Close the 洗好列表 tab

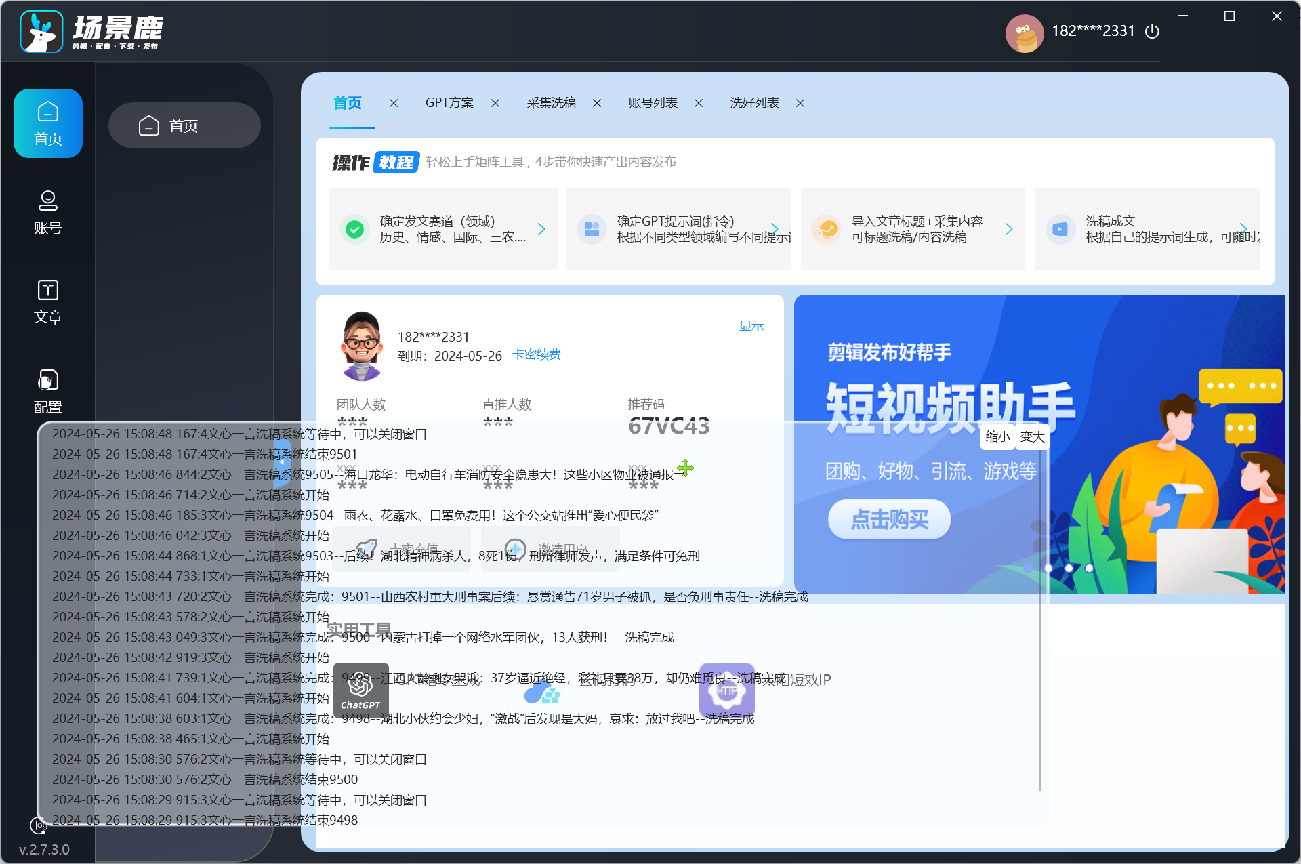(800, 103)
